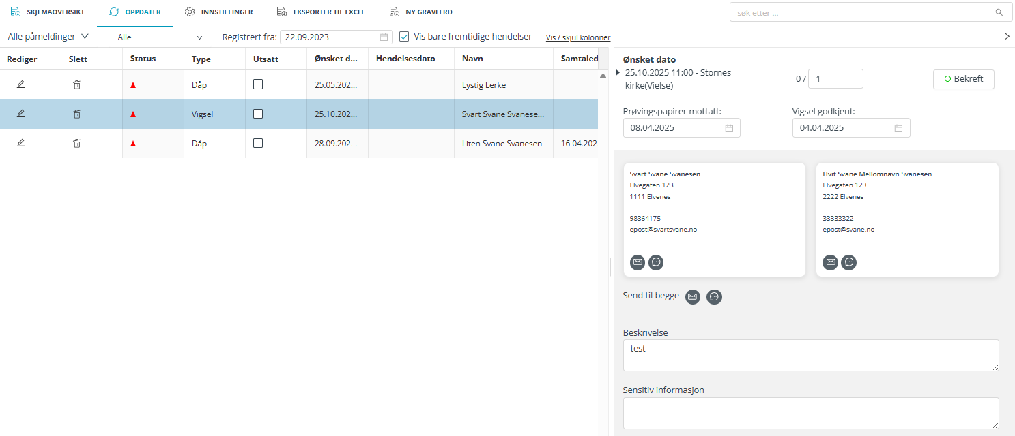The height and width of the screenshot is (436, 1015).
Task: Open the Skjemaoversikt tab
Action: tap(48, 12)
